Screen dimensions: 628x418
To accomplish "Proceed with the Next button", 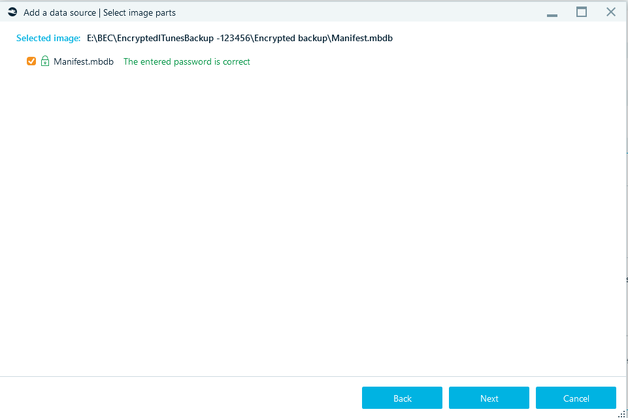I will pos(489,398).
